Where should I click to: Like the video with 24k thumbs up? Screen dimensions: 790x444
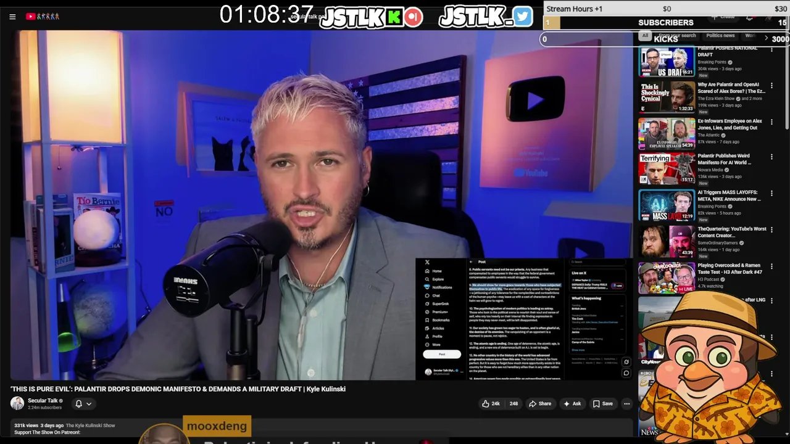pos(491,404)
